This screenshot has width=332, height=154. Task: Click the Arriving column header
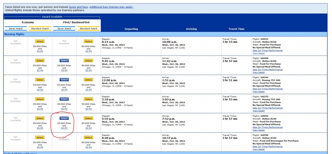pyautogui.click(x=191, y=29)
